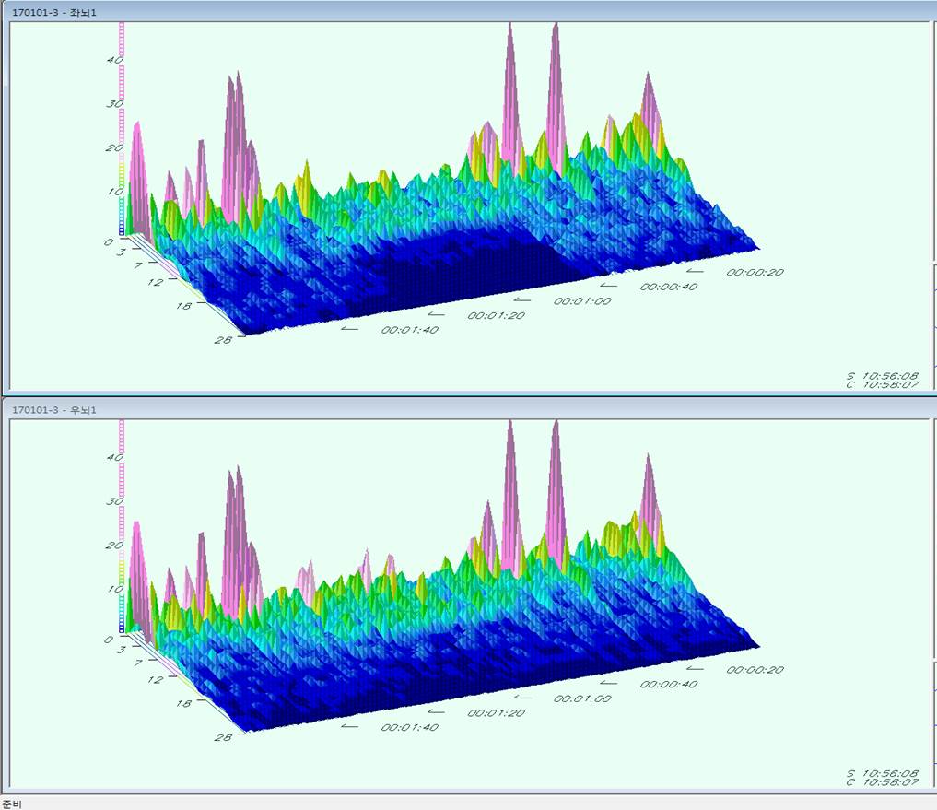Select the 00:01:20 time marker in 우뇌1 chart
This screenshot has width=937, height=810.
point(496,713)
